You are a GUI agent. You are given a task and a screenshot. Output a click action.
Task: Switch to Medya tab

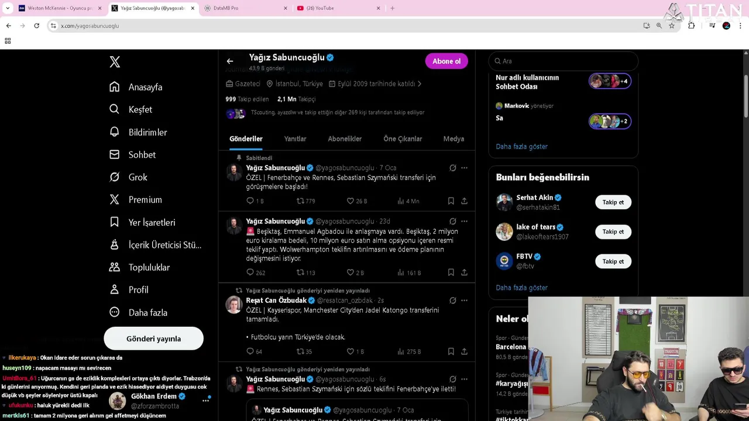[453, 139]
